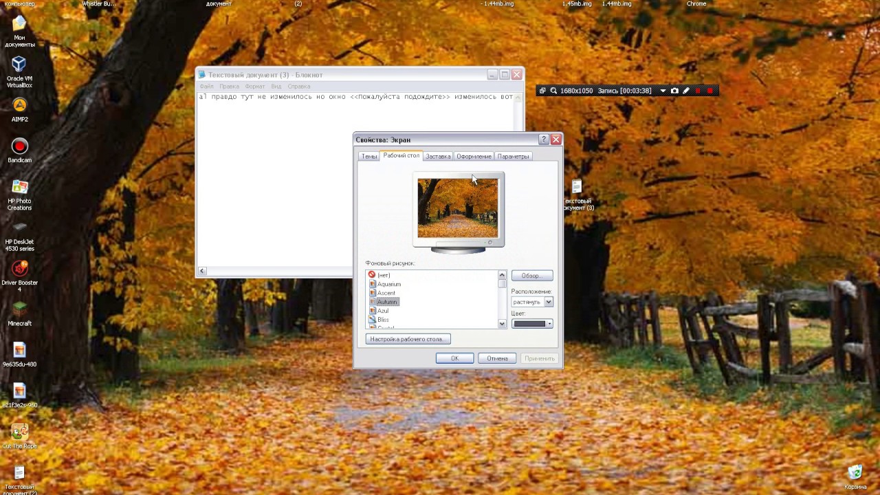Image resolution: width=880 pixels, height=495 pixels.
Task: Switch to the Заставка tab
Action: click(438, 156)
